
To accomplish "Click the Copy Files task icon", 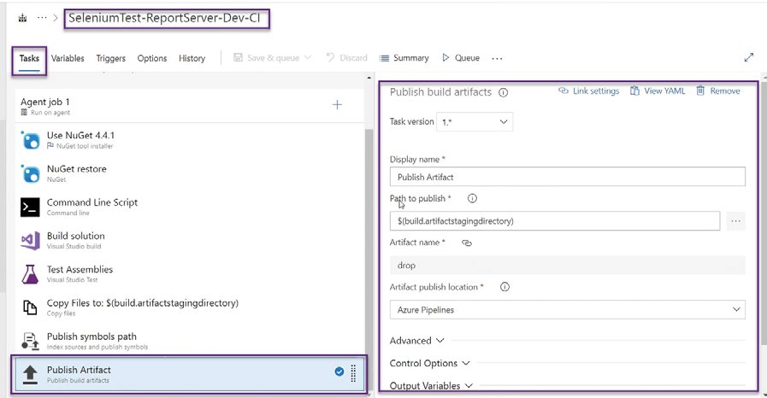I will (31, 307).
